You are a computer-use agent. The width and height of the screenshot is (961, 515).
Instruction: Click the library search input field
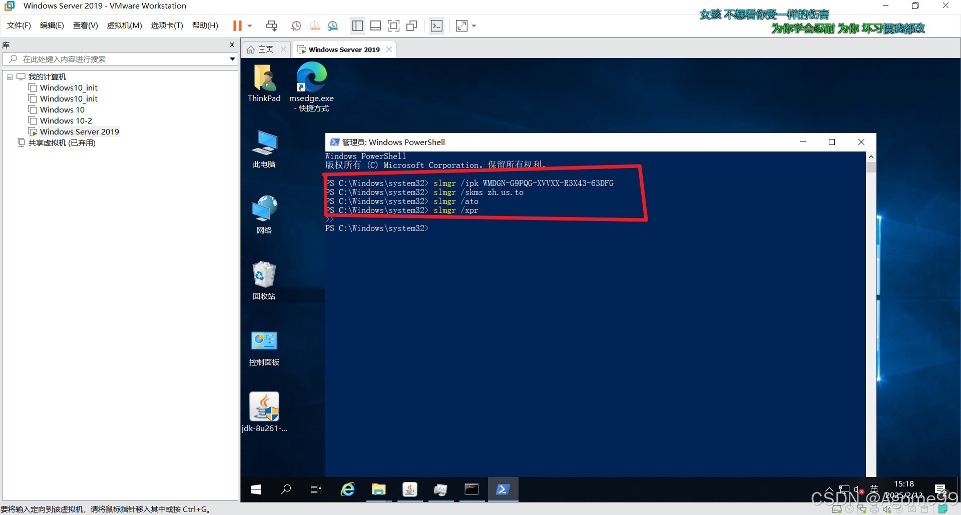point(120,59)
